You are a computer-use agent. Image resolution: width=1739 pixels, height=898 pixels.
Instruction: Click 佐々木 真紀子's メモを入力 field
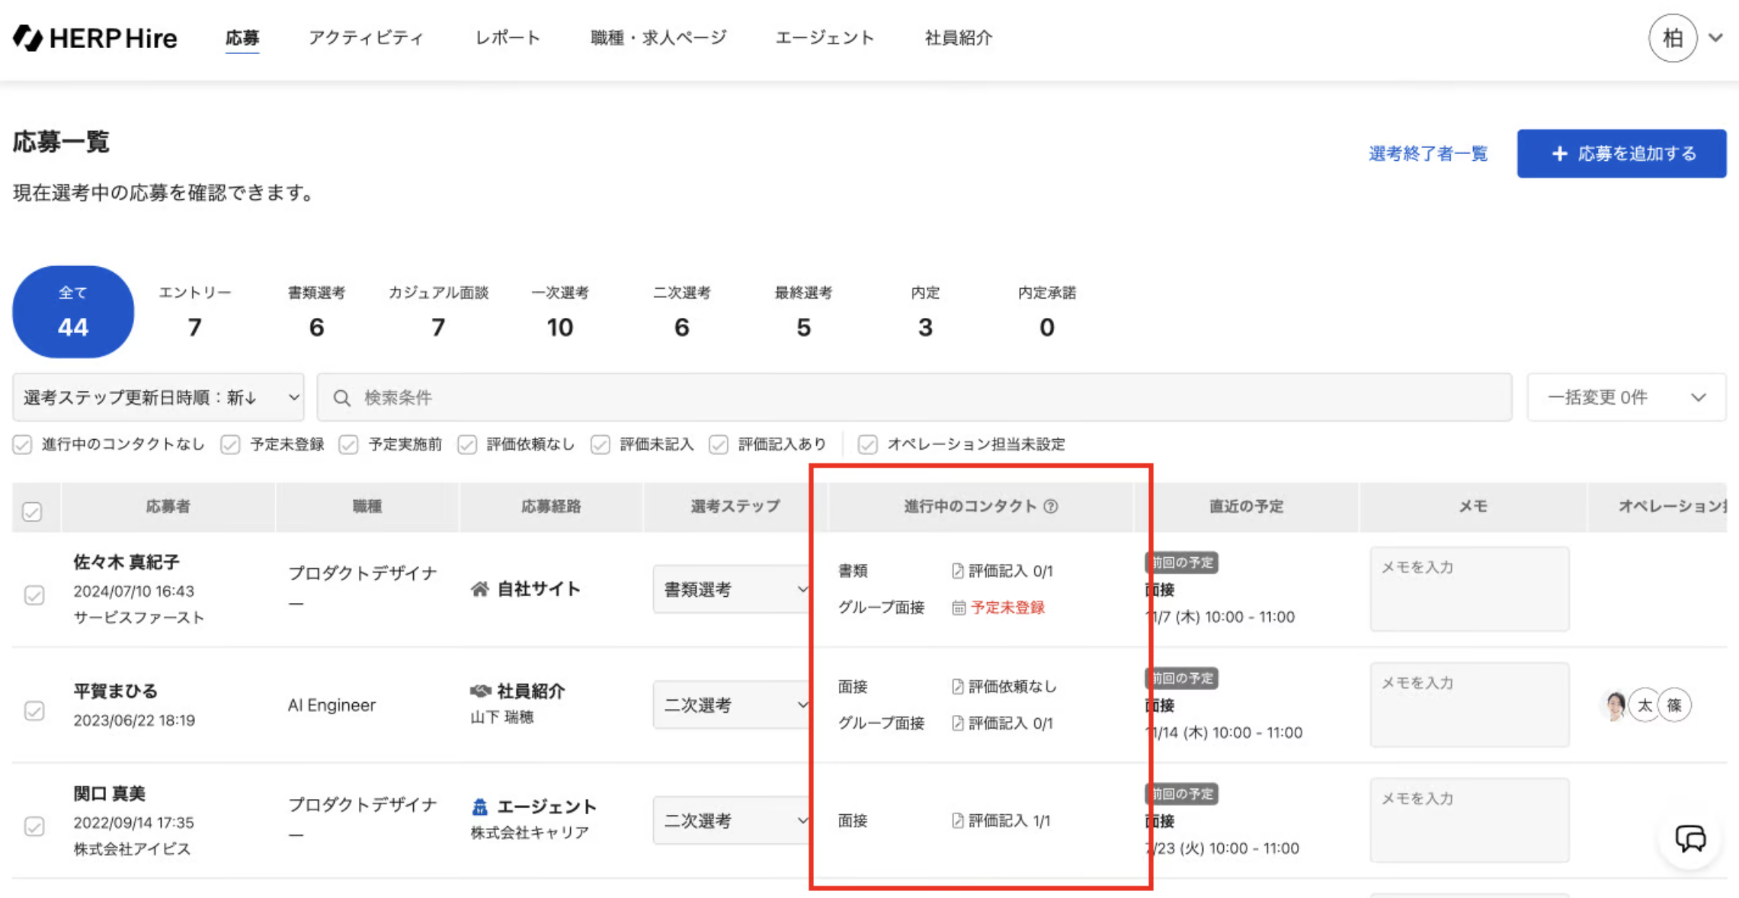1468,589
